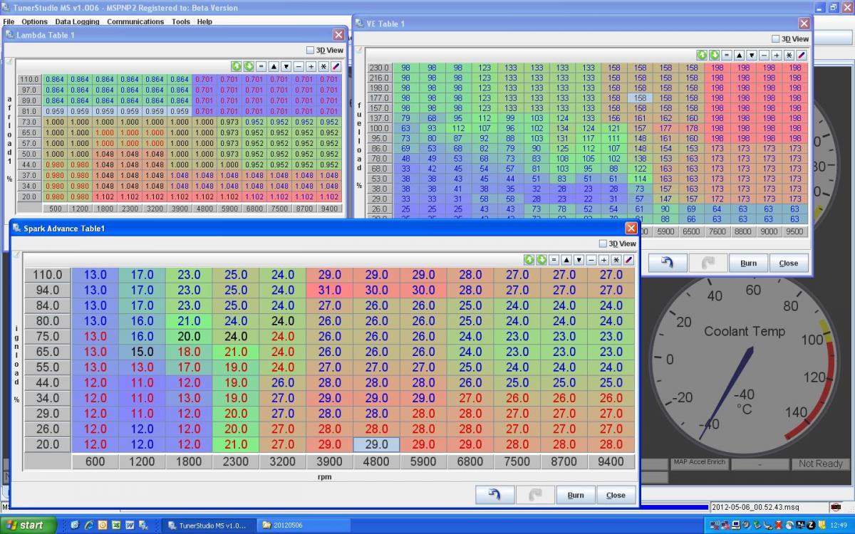Toggle 3D View checkbox in VE Table

[x=776, y=39]
